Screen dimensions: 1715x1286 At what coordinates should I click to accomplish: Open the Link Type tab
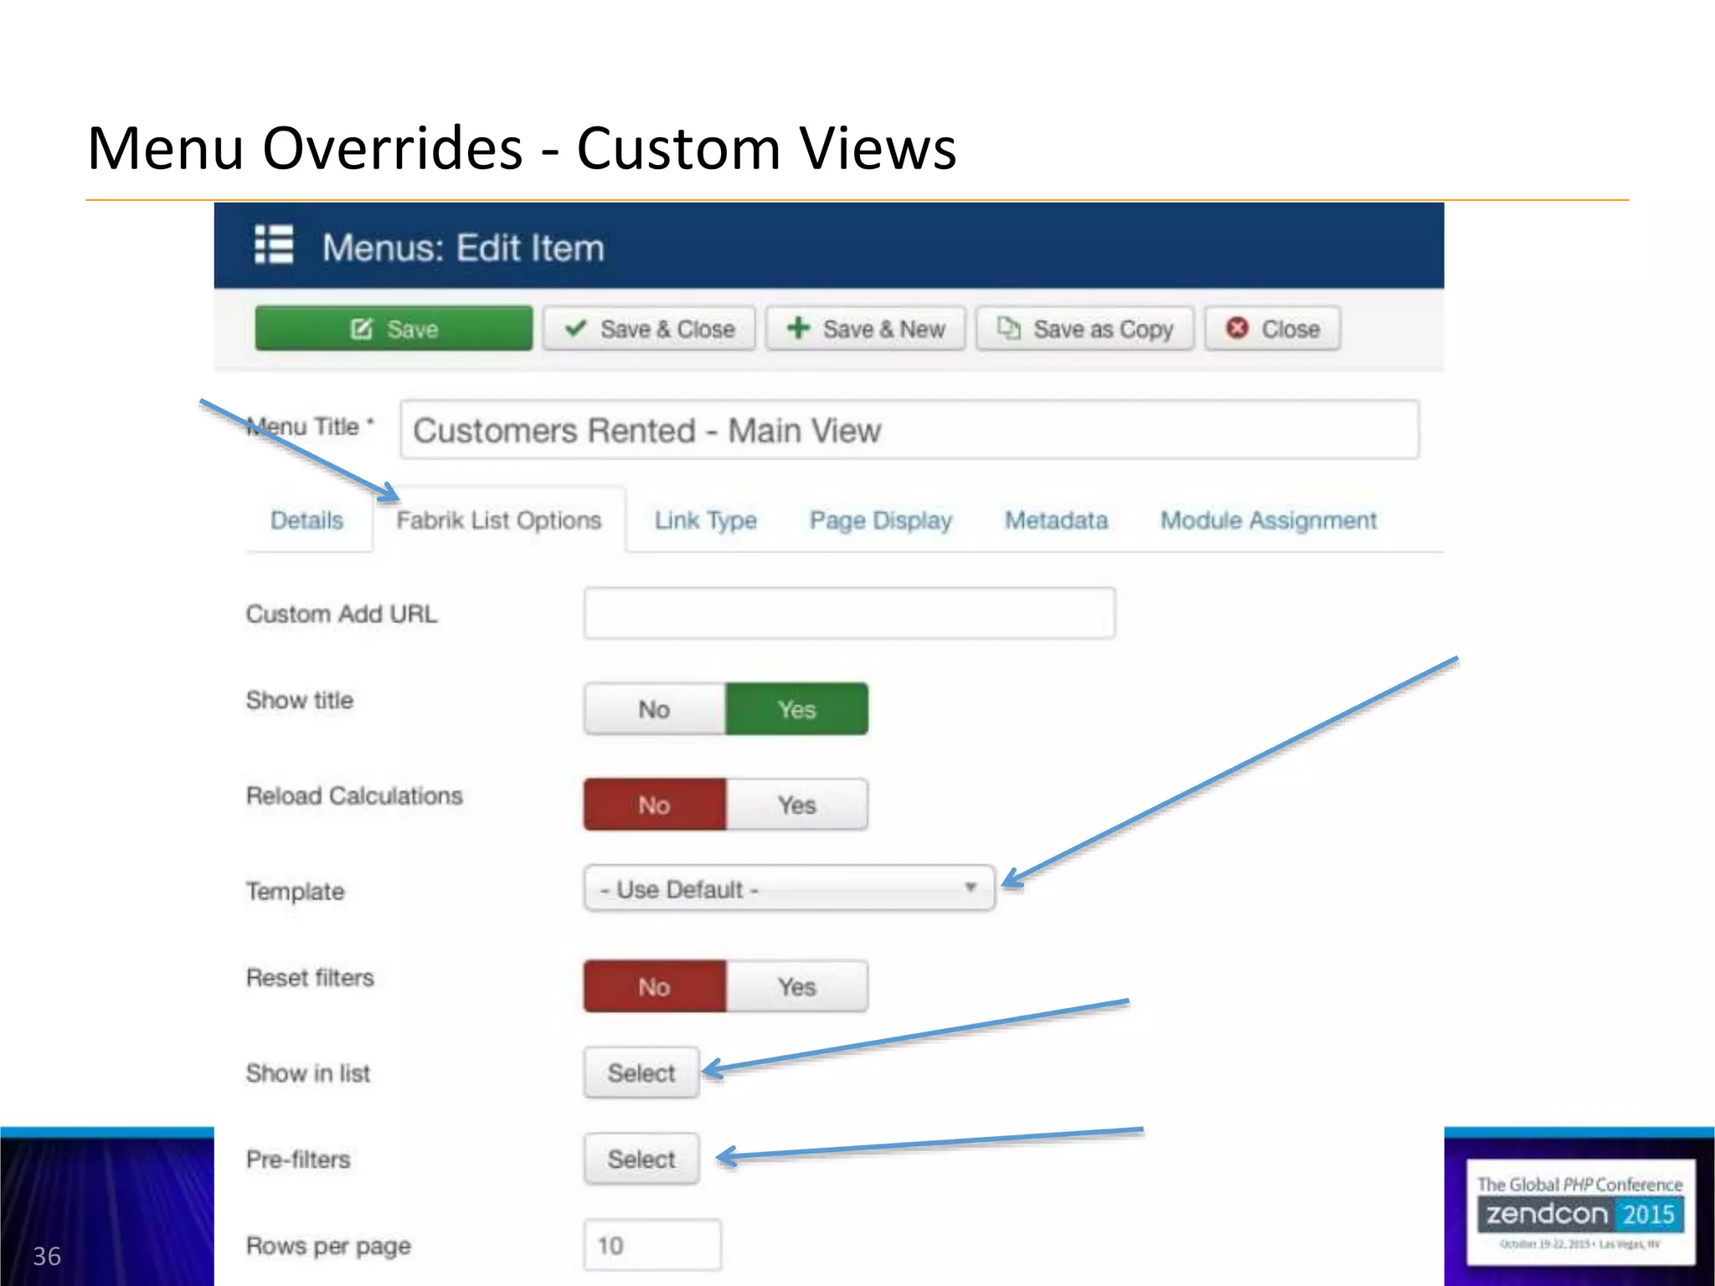point(705,521)
